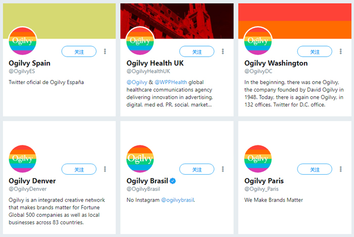Click Ogilvy Health UK rainbow avatar
This screenshot has width=354, height=237.
[140, 41]
